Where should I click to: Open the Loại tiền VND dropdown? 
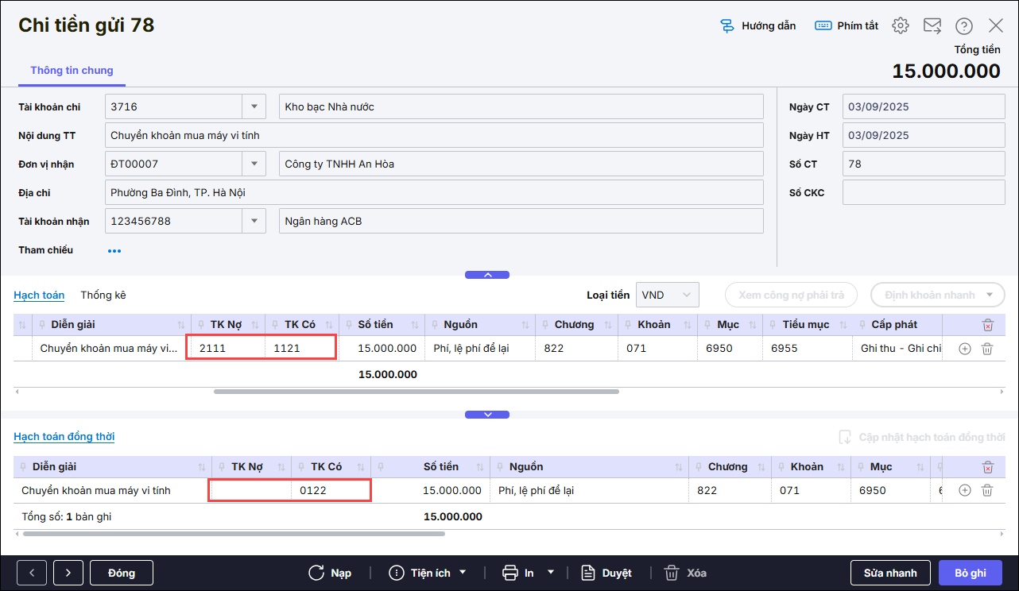[688, 295]
